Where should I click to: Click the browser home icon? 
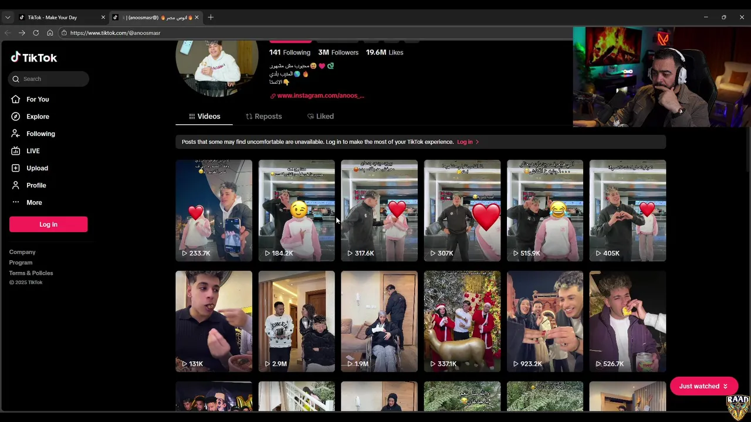[x=50, y=33]
